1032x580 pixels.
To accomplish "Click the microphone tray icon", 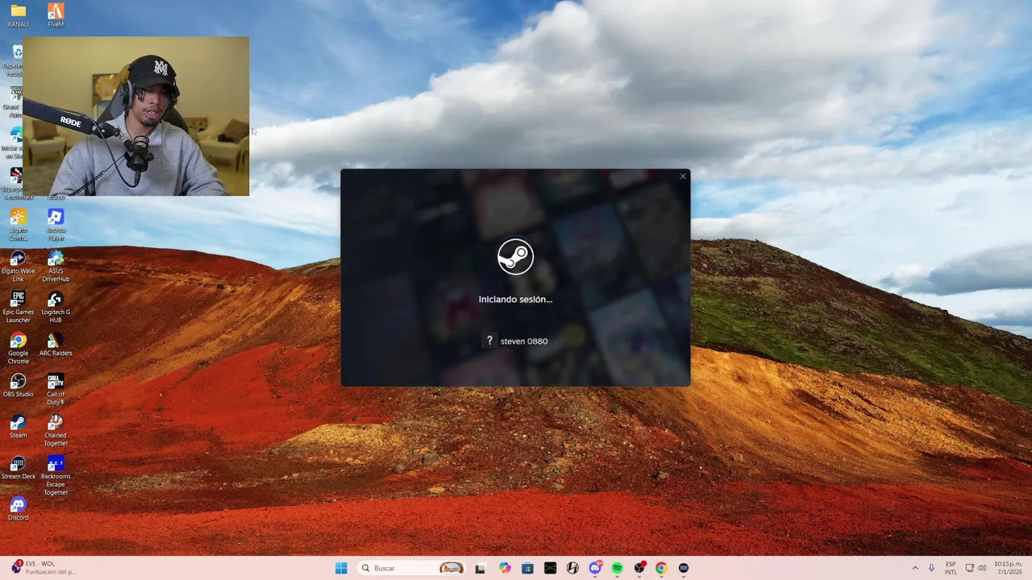I will (931, 568).
